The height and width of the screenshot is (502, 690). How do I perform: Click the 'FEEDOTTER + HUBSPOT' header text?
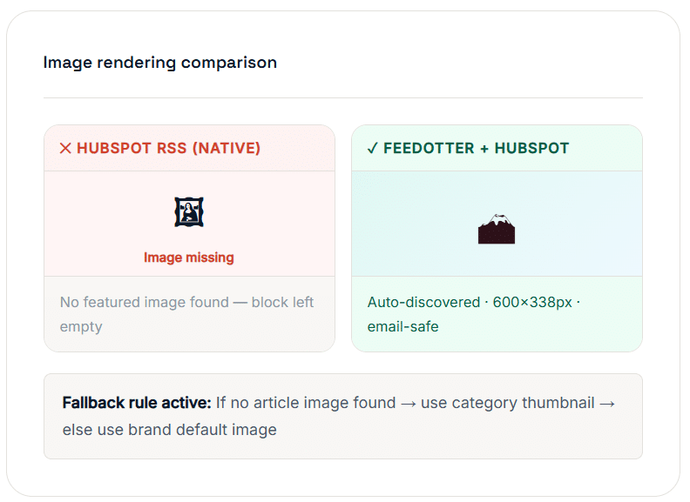click(477, 148)
